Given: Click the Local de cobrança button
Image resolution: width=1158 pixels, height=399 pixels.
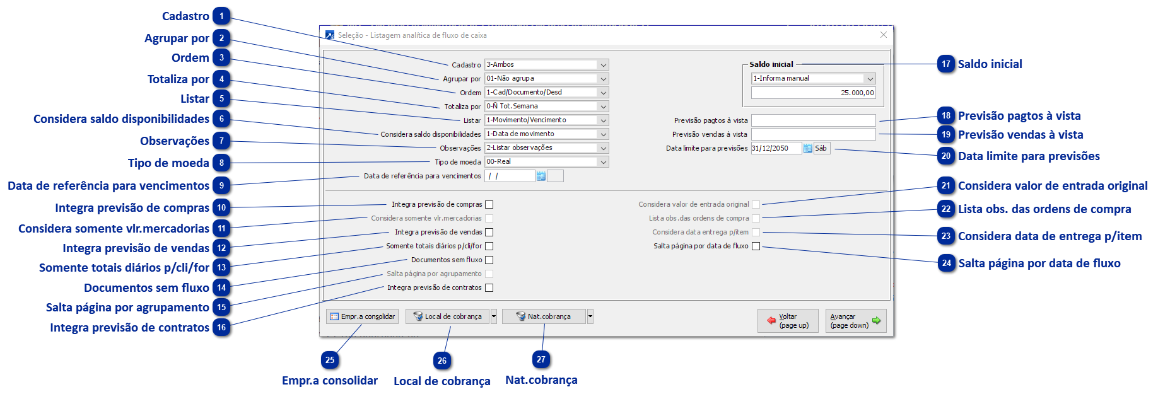Looking at the screenshot, I should (448, 316).
